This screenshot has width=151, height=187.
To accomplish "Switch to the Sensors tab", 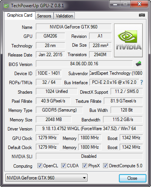I will (44, 16).
